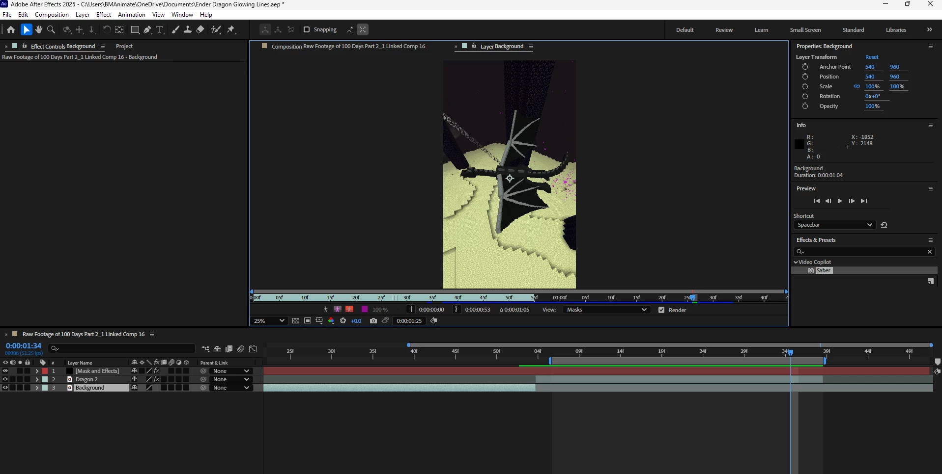Click the reset preview shortcut icon
The width and height of the screenshot is (942, 474).
coord(884,225)
